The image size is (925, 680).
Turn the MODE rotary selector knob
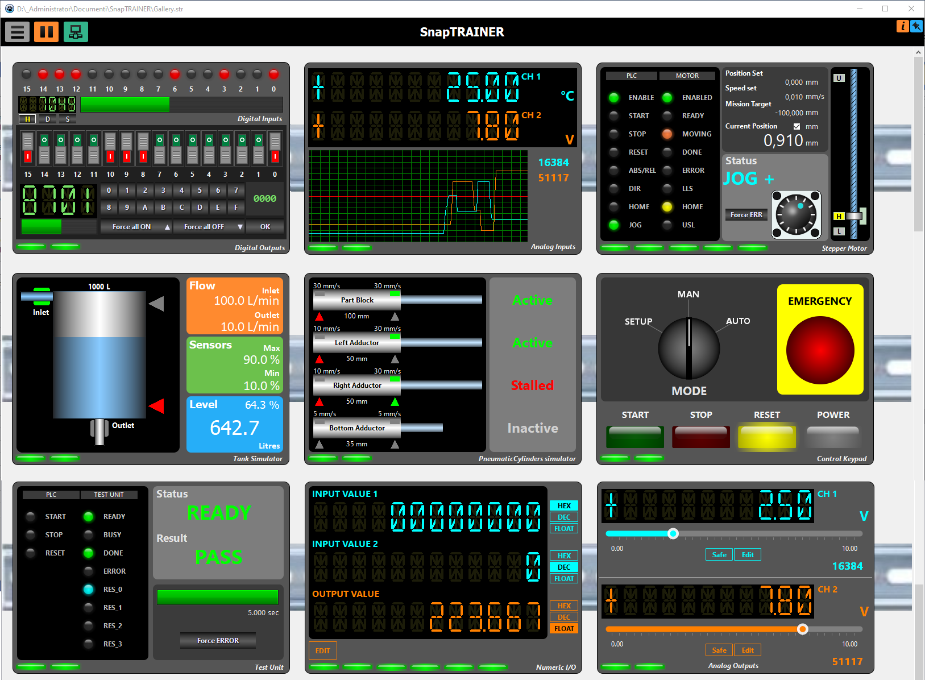pyautogui.click(x=688, y=348)
